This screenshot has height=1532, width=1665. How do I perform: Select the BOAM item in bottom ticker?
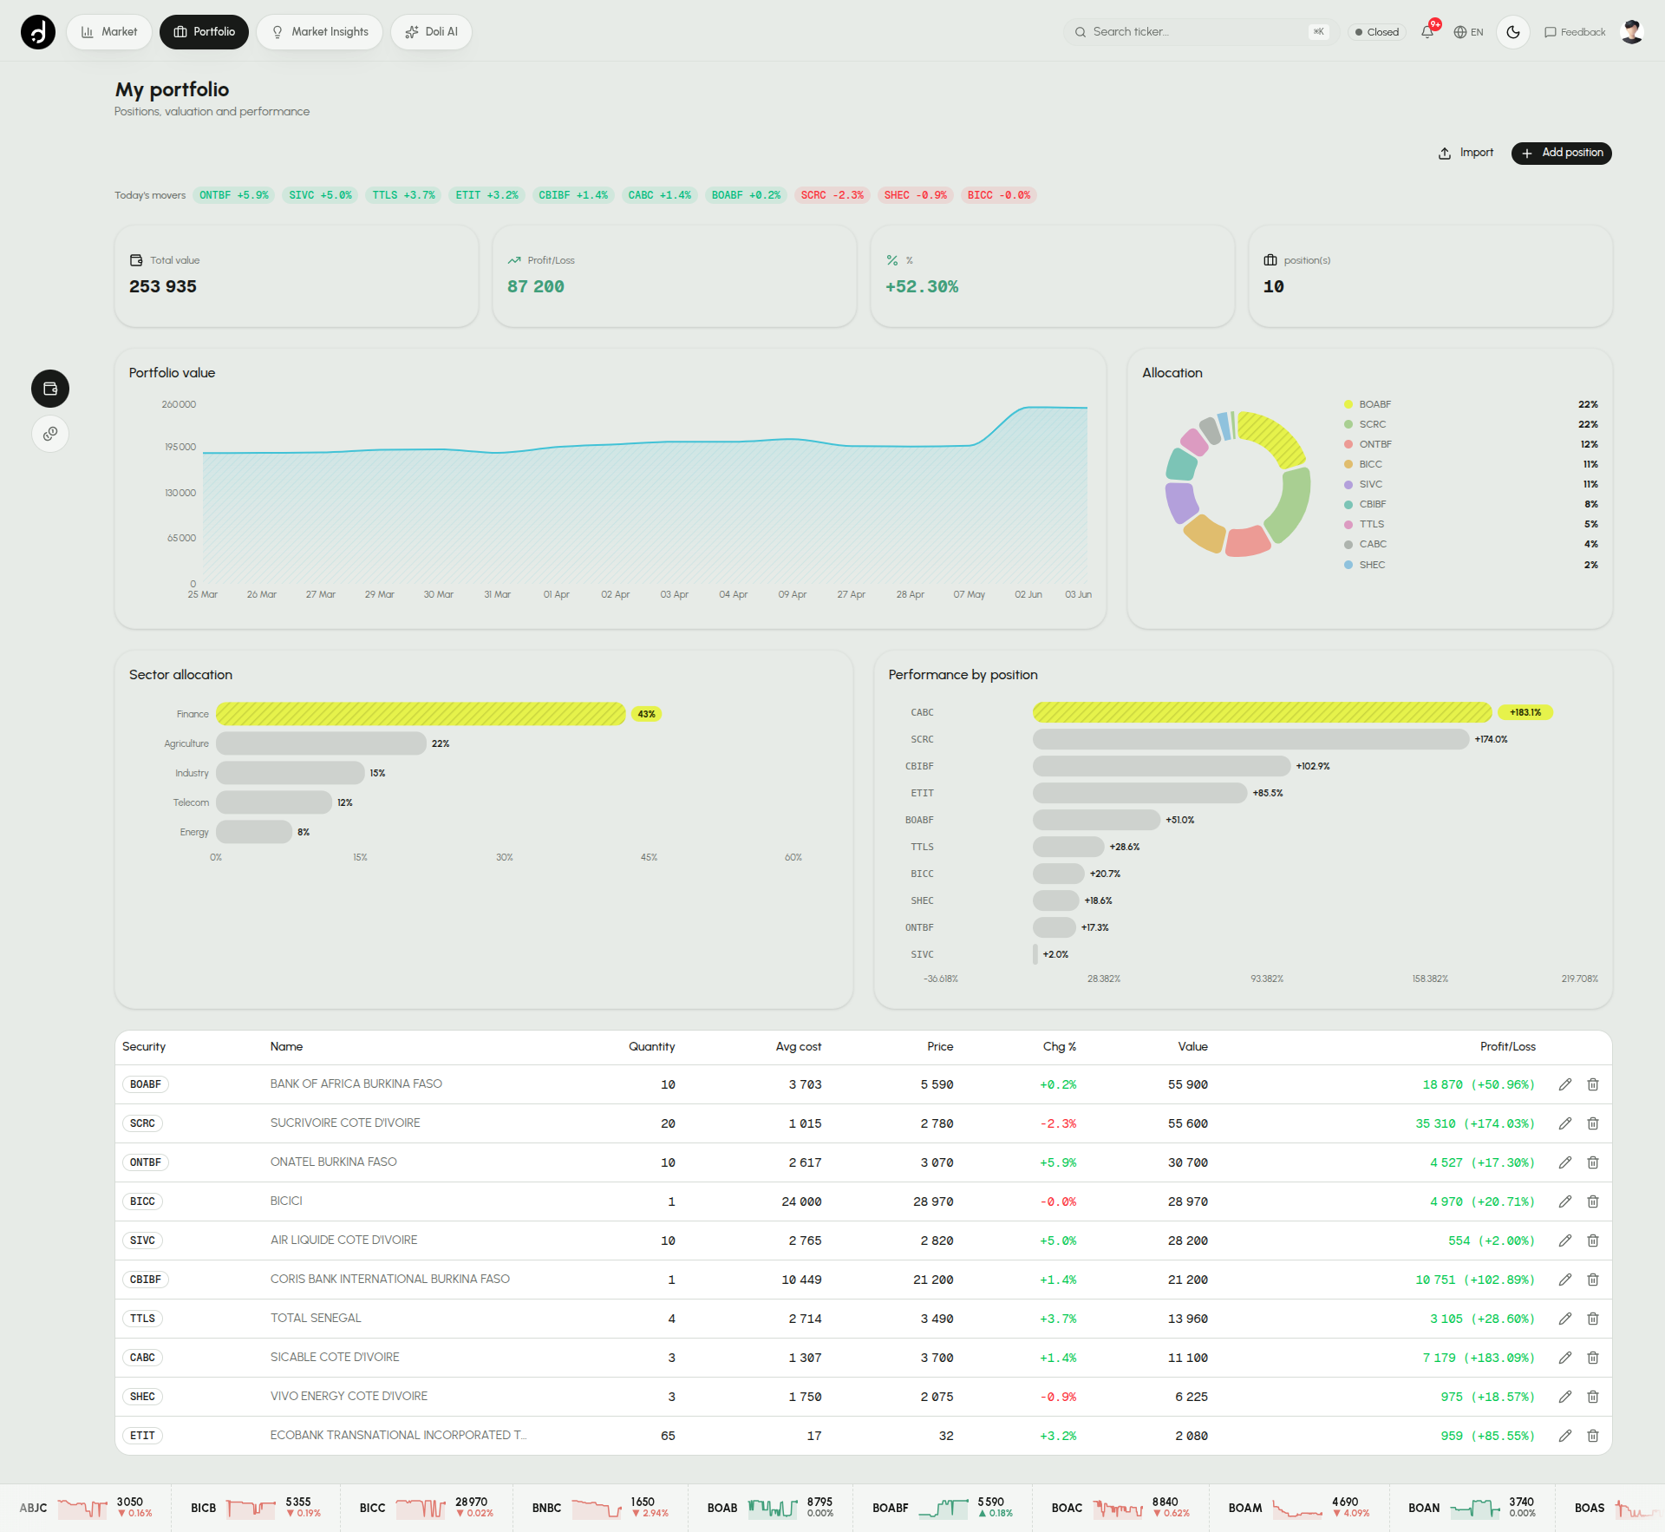tap(1298, 1508)
